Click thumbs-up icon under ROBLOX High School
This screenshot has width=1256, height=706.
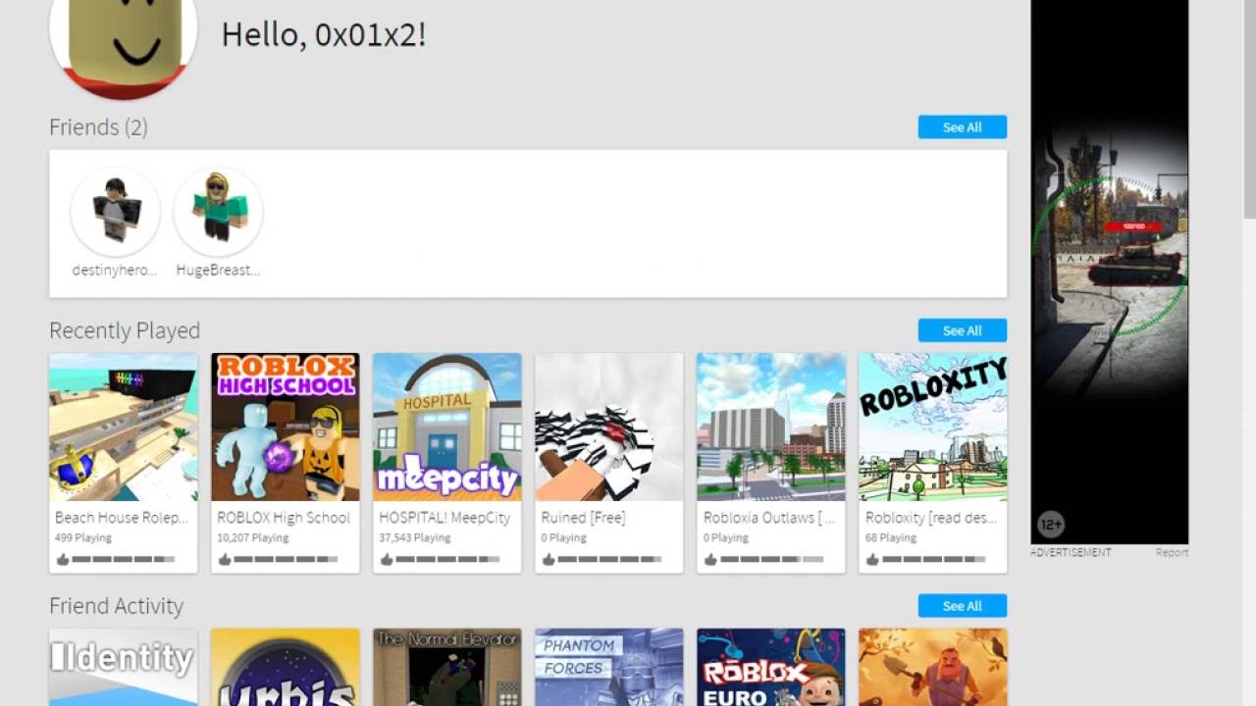[x=225, y=560]
